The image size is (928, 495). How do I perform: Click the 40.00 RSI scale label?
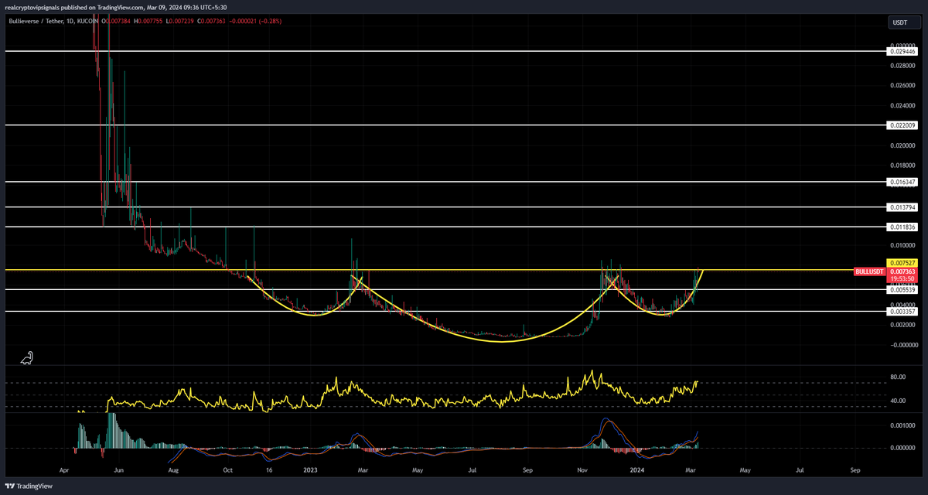(899, 401)
